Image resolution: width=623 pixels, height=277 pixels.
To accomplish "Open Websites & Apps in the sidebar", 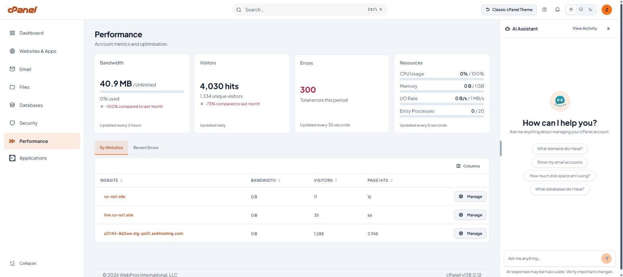I will (42, 51).
